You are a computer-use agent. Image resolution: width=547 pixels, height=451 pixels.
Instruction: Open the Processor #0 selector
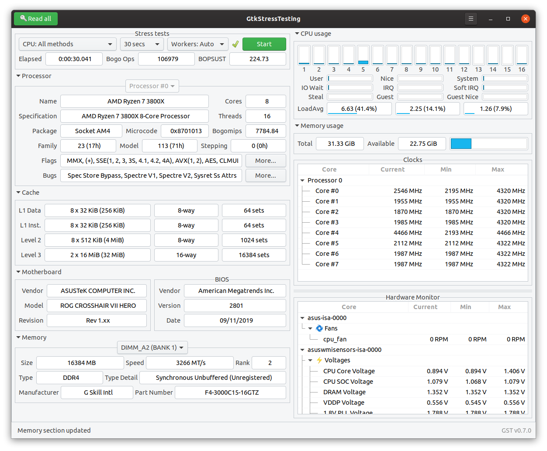point(152,86)
